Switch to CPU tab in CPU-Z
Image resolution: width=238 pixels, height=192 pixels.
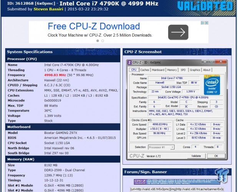(x=134, y=70)
